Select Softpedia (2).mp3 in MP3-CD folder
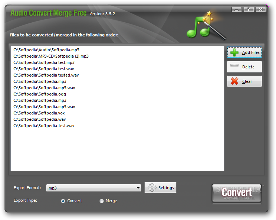 pos(51,56)
